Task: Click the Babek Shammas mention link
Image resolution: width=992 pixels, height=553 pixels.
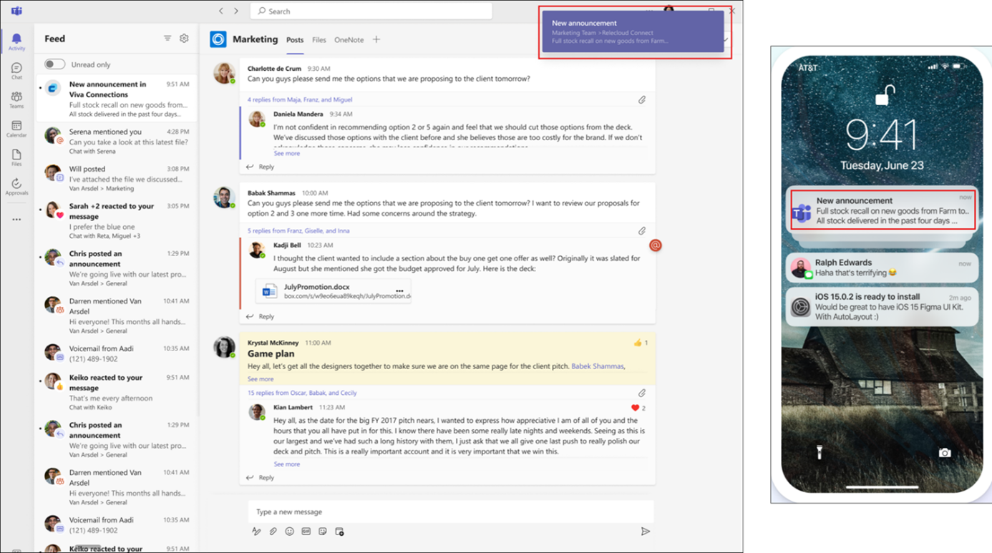Action: [x=598, y=366]
